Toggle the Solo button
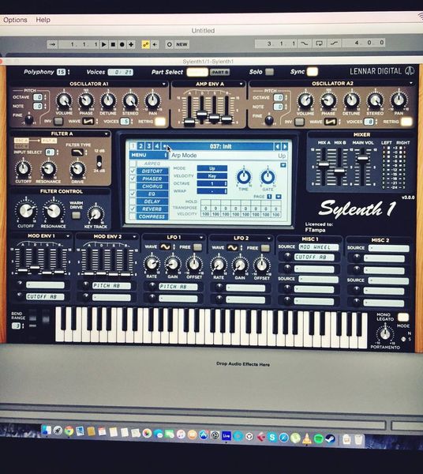Screen dimensions: 423x474 [x=269, y=72]
